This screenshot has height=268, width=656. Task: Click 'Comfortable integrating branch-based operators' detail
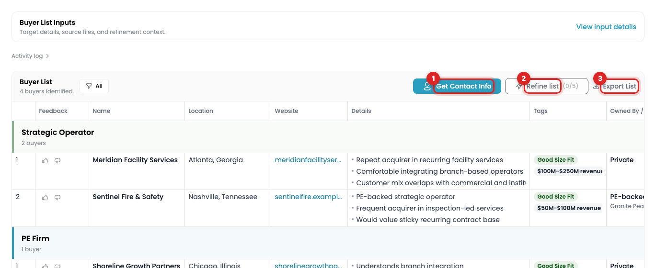(440, 171)
